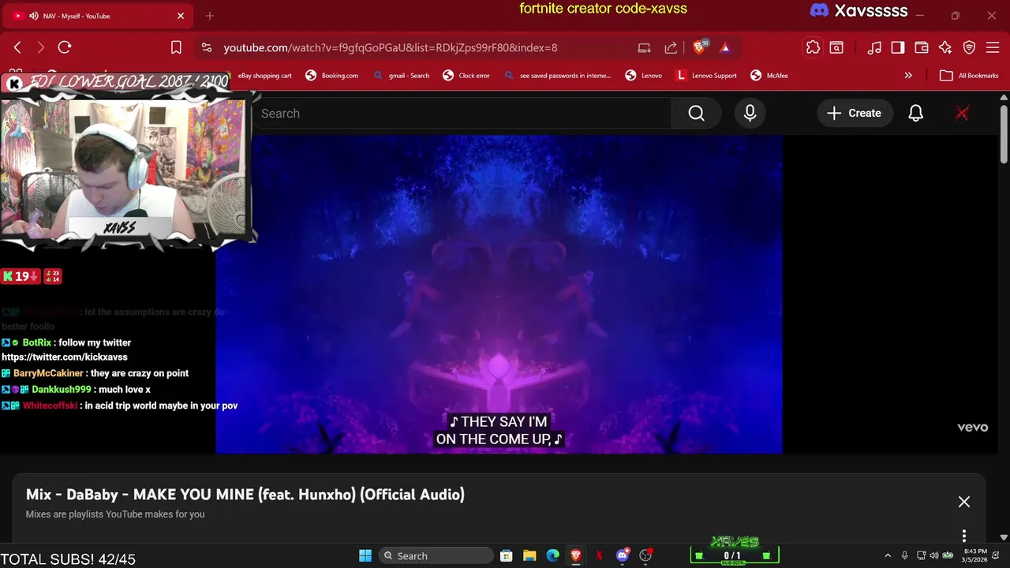
Task: Open the McAfee bookmark
Action: point(769,76)
